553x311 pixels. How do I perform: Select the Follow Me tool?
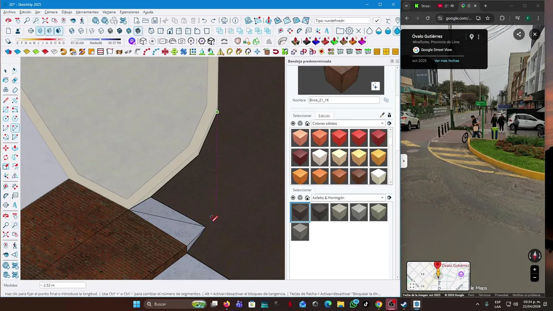pyautogui.click(x=15, y=157)
